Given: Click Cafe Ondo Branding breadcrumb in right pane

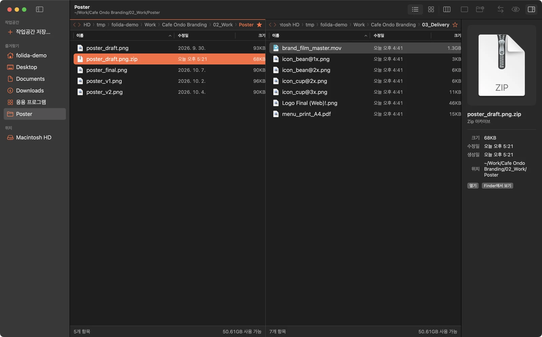Looking at the screenshot, I should tap(393, 25).
